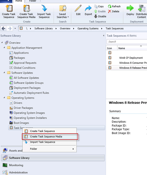Click Overview tree node
This screenshot has height=175, width=147.
pyautogui.click(x=13, y=43)
